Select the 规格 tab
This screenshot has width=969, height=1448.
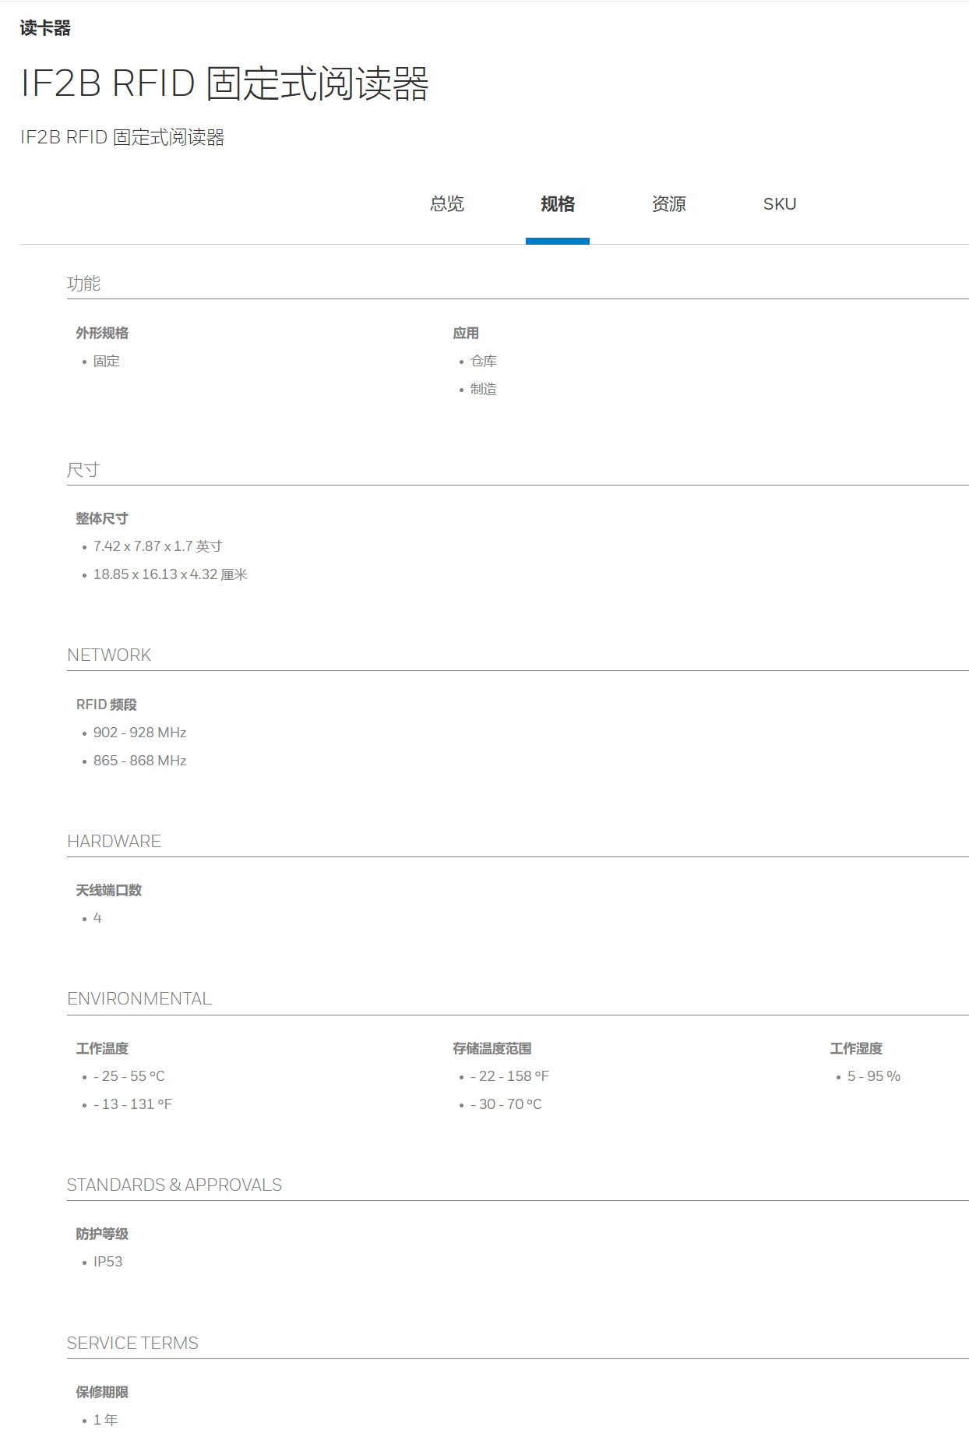pos(558,204)
